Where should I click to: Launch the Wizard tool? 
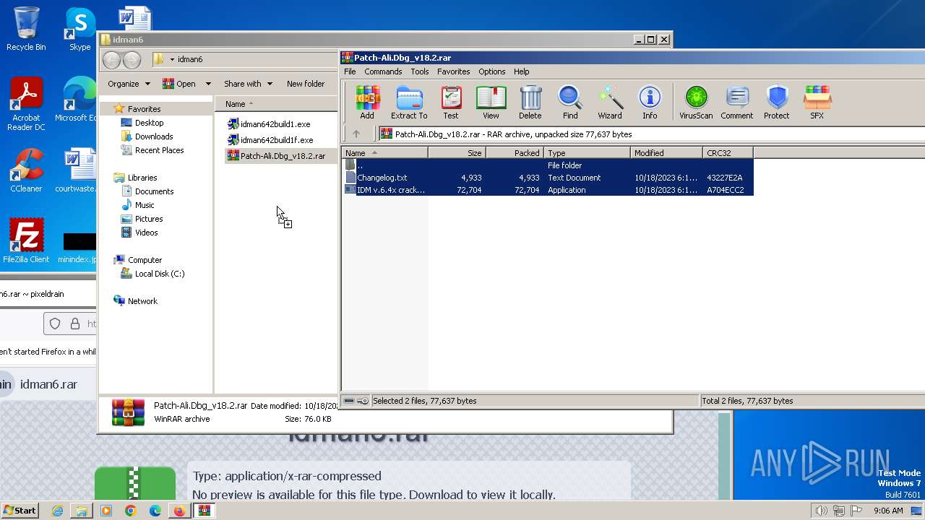pos(610,102)
